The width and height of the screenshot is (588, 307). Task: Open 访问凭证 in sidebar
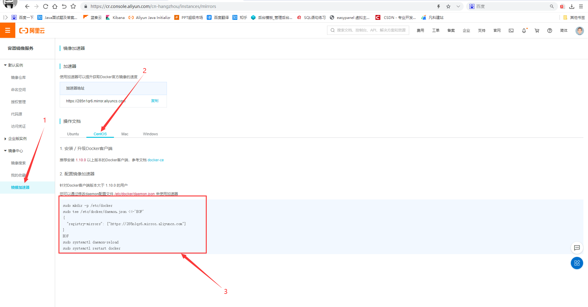pos(18,126)
